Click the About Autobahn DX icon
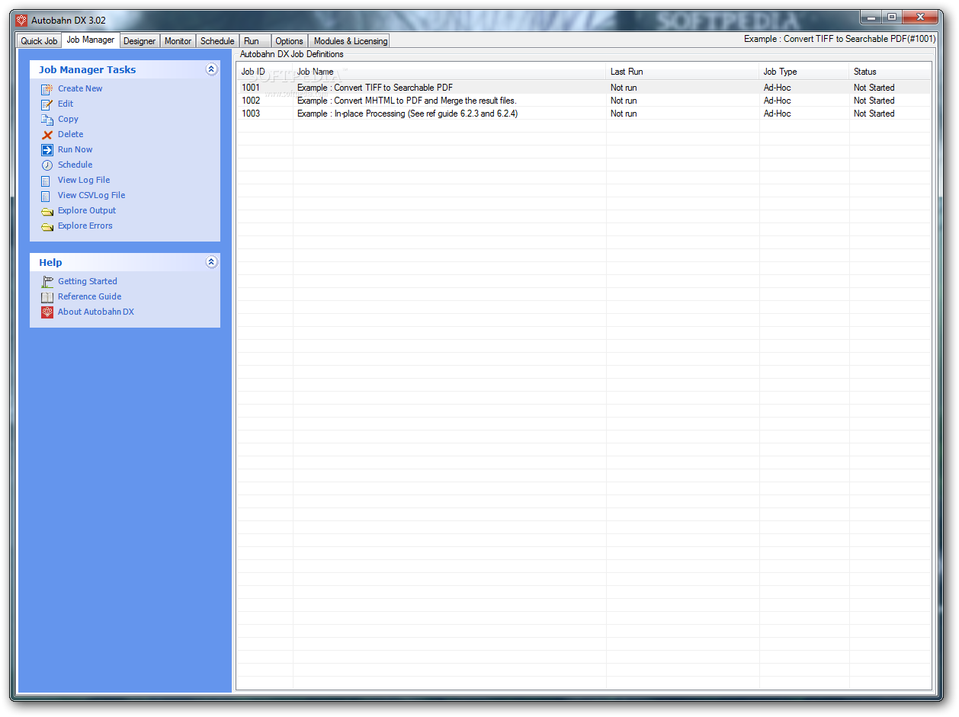The width and height of the screenshot is (959, 717). (47, 312)
